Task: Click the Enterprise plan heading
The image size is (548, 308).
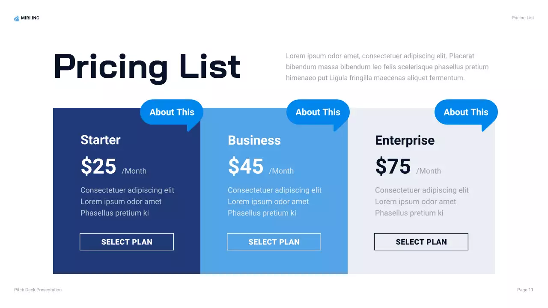Action: (x=405, y=140)
